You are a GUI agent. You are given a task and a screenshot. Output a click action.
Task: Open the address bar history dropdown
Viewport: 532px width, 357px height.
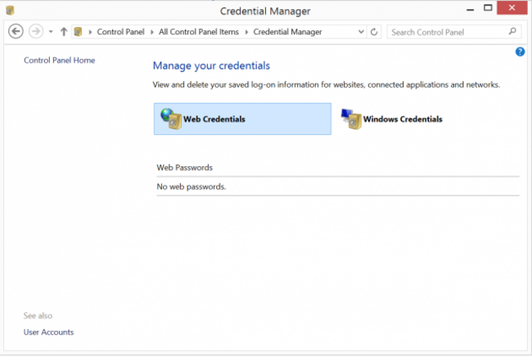(x=361, y=32)
